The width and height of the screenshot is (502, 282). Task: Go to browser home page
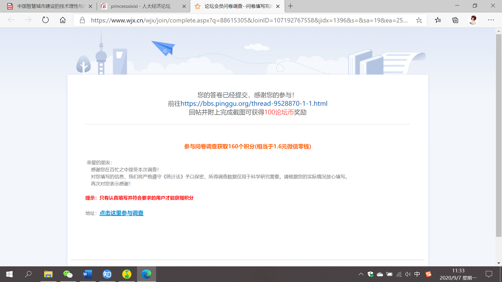[x=63, y=20]
